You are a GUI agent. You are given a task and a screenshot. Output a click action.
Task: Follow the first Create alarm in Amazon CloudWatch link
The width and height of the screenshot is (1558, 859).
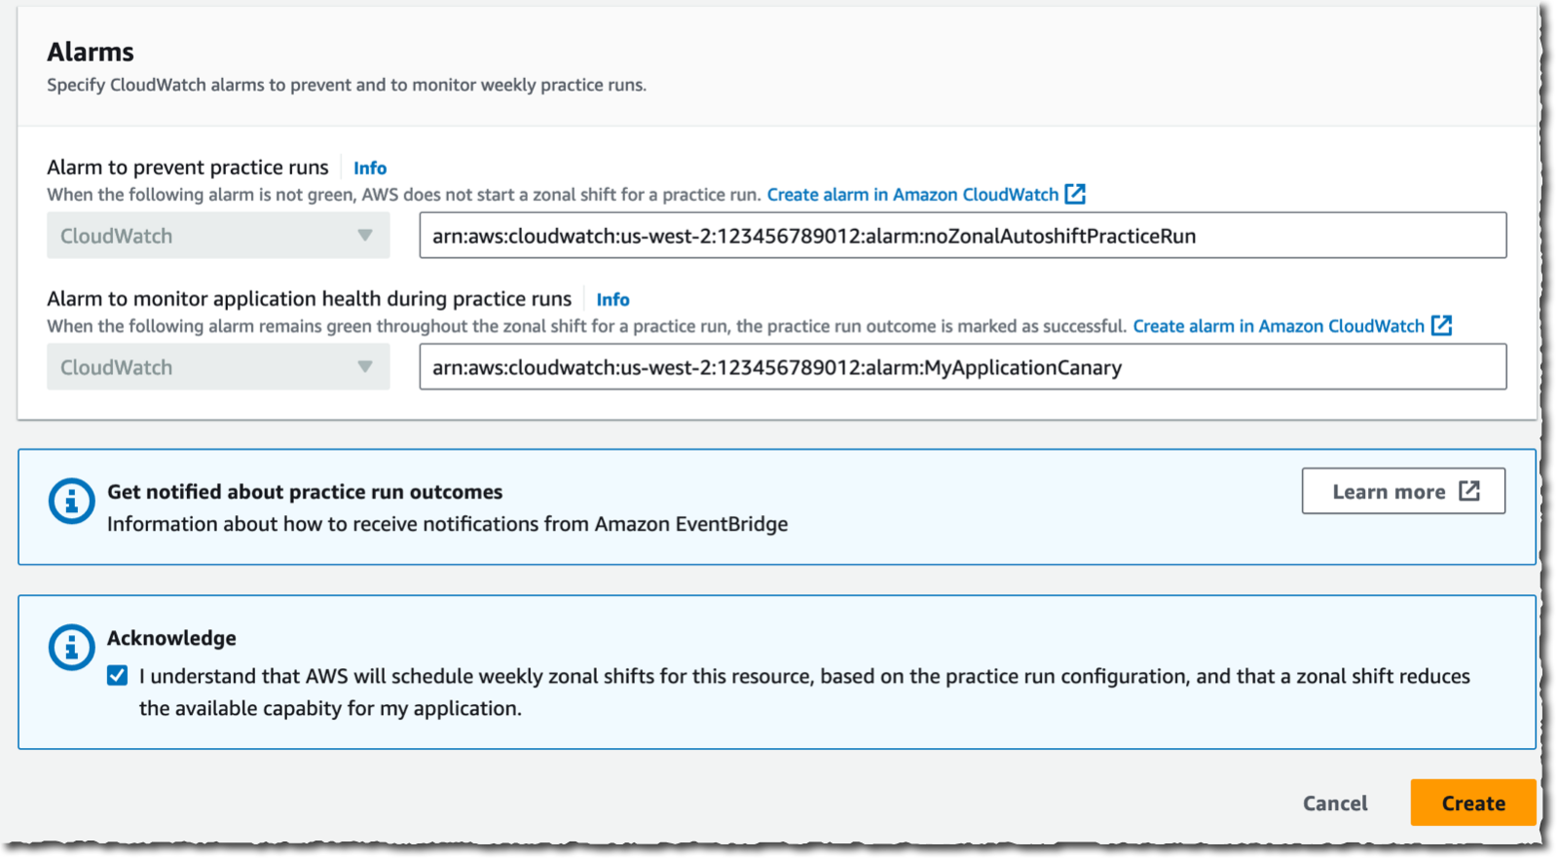912,195
